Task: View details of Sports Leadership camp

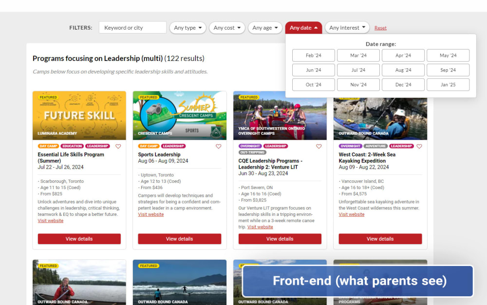Action: coord(180,239)
